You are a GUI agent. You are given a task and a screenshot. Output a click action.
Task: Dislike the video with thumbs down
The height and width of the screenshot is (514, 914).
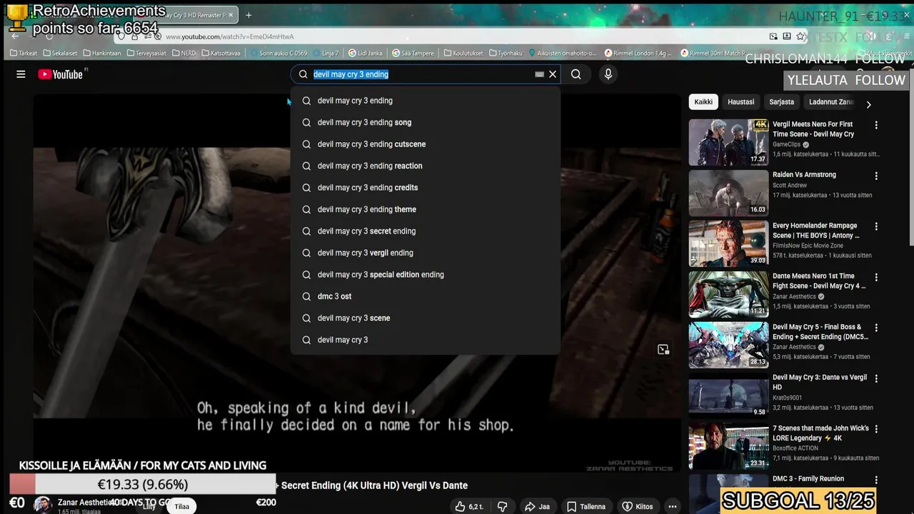click(x=503, y=506)
